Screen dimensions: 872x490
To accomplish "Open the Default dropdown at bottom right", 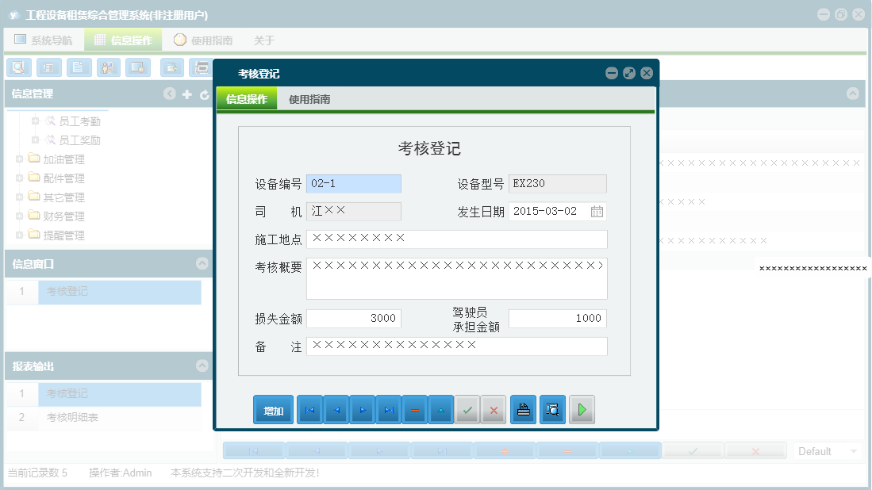I will pos(826,450).
